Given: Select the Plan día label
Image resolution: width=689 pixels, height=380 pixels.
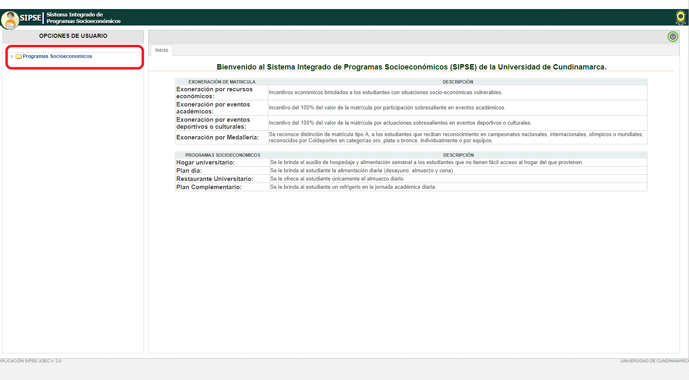Looking at the screenshot, I should pos(189,171).
